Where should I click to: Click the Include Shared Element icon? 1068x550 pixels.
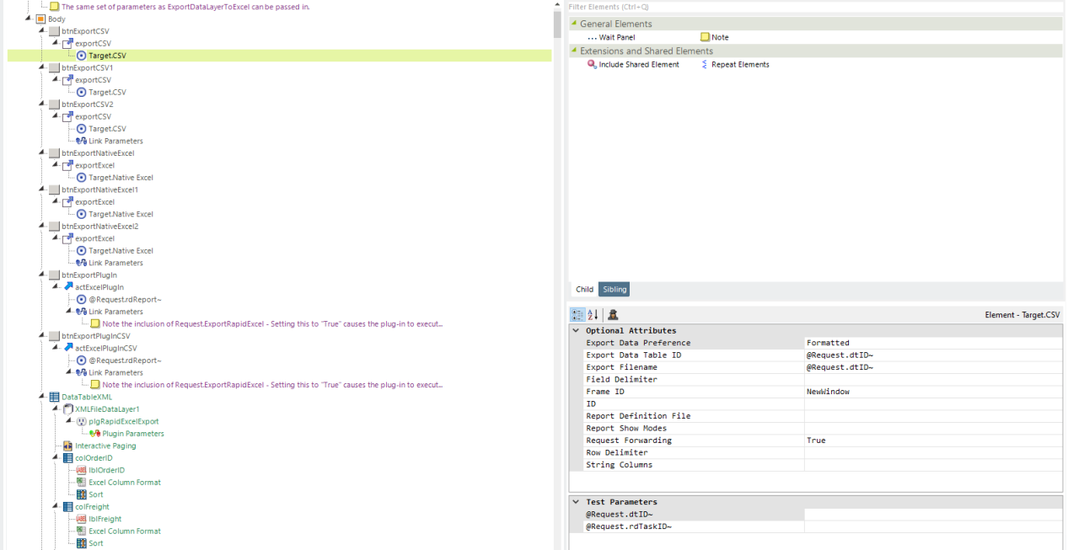pos(592,64)
